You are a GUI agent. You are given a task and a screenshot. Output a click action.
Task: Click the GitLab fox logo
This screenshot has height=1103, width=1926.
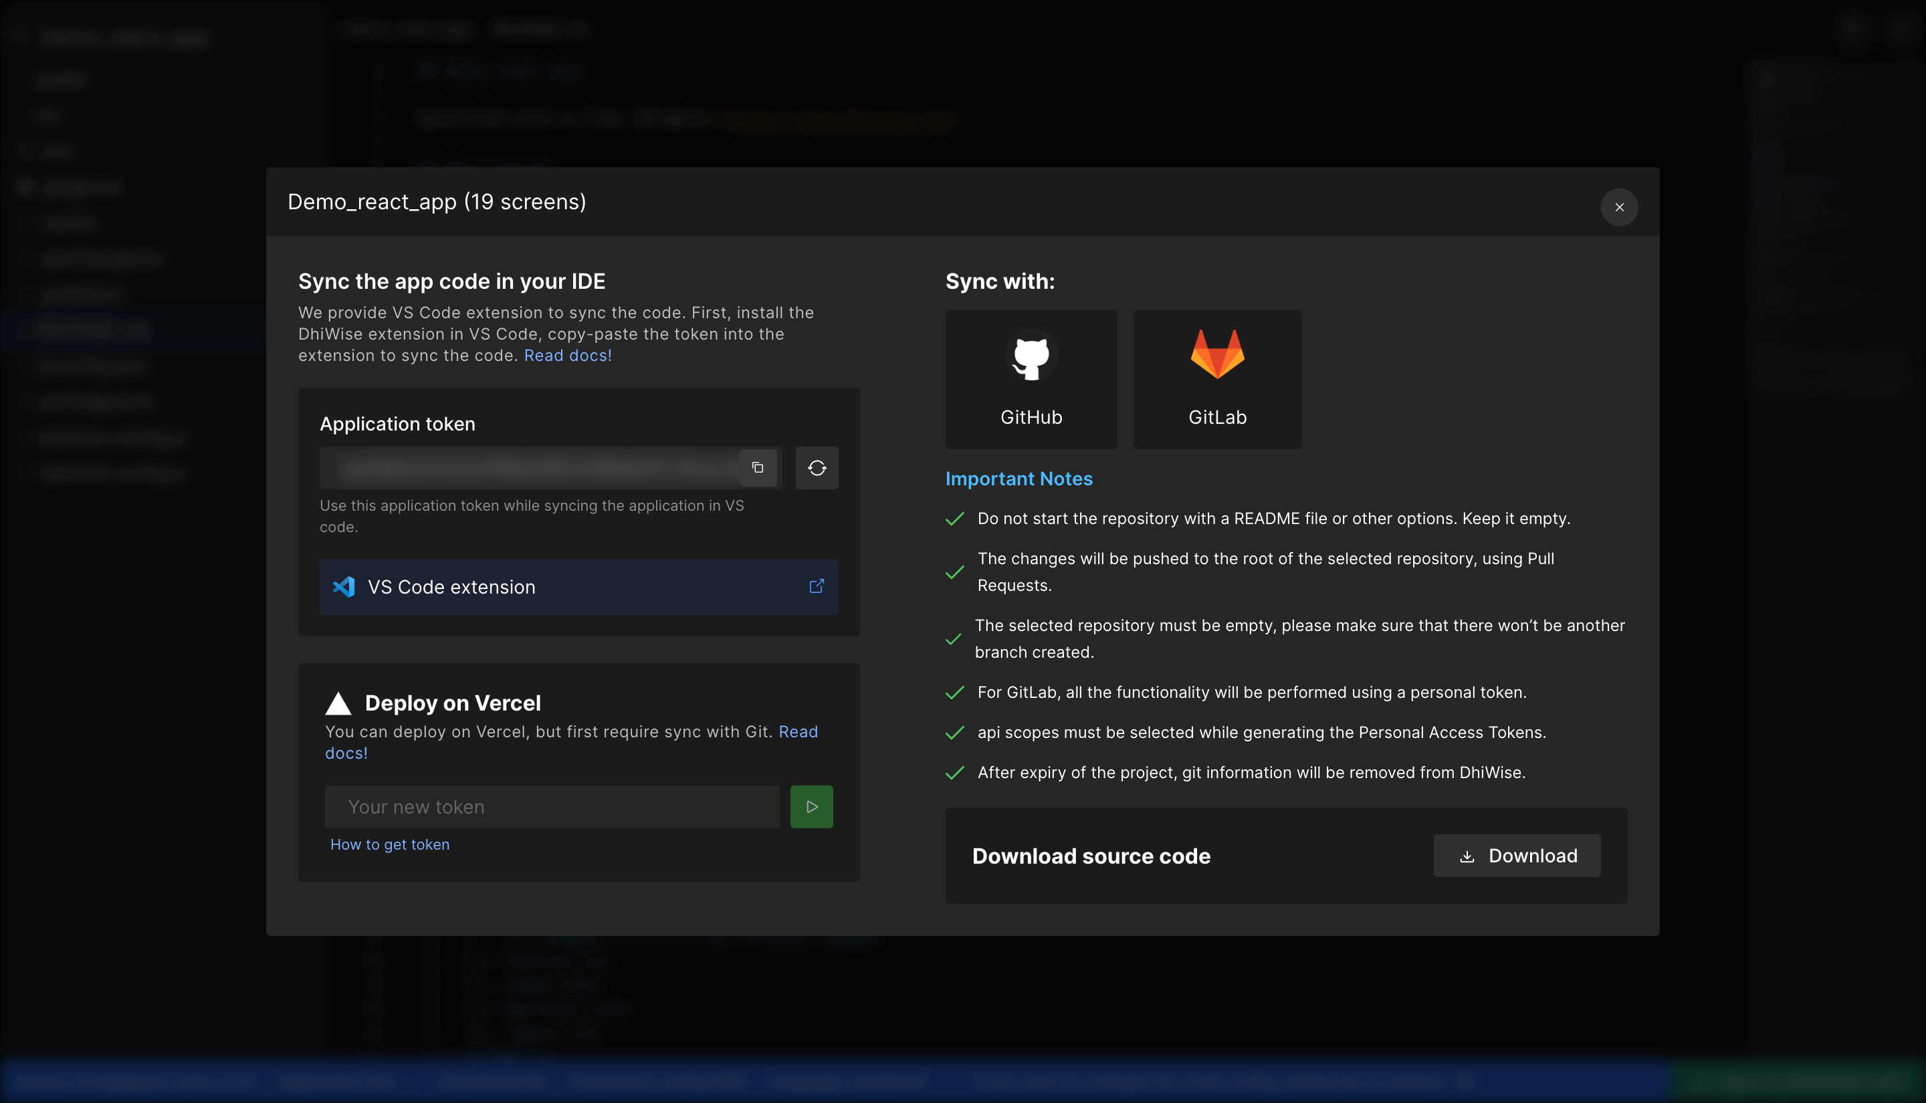pos(1217,355)
